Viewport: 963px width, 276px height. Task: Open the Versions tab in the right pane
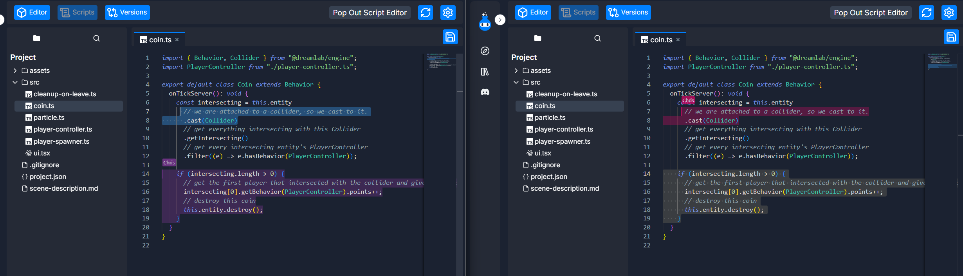(x=628, y=13)
